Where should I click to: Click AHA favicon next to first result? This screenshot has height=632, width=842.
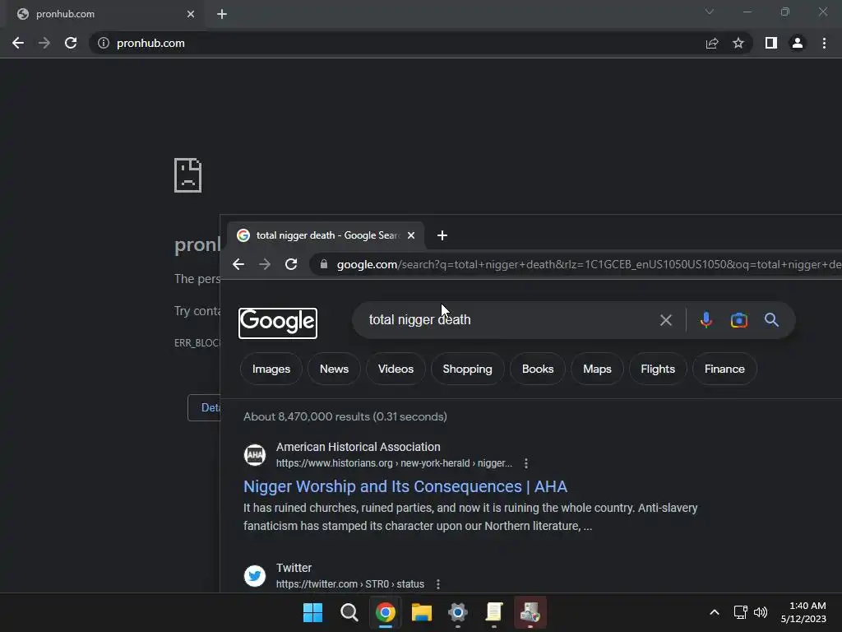(255, 454)
